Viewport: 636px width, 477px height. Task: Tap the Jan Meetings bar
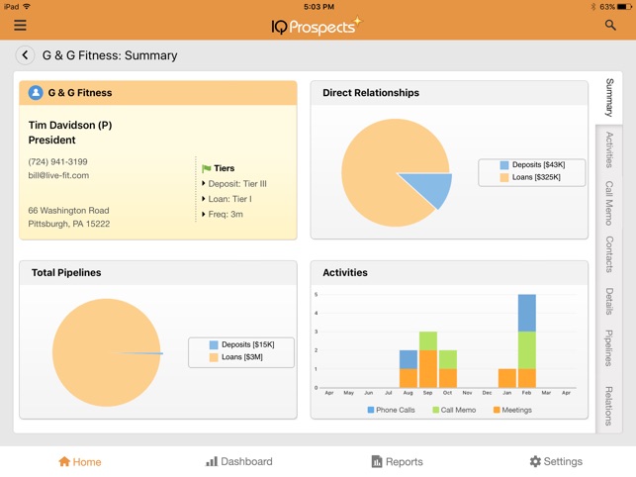click(507, 378)
